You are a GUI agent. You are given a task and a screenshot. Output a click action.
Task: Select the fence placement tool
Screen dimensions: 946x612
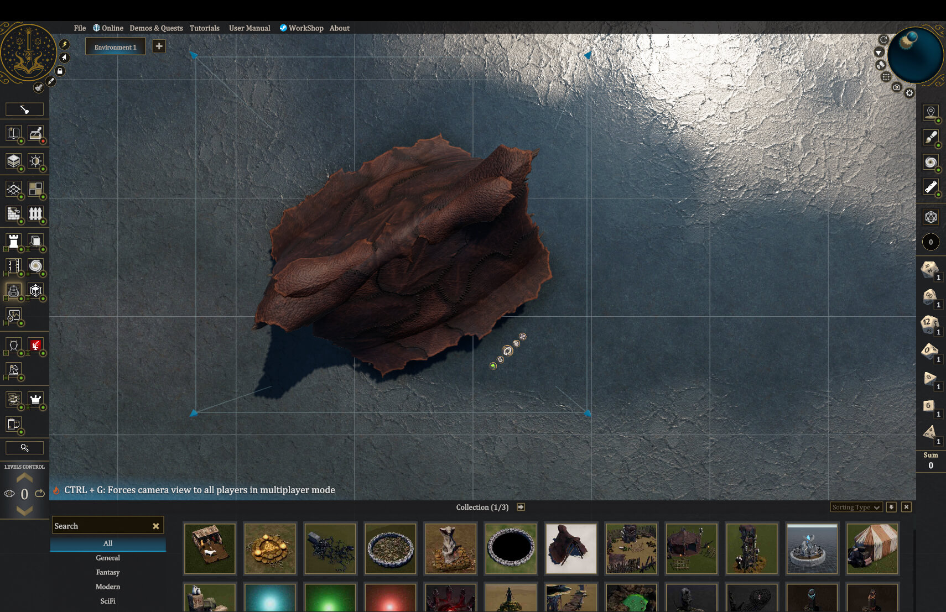(37, 213)
